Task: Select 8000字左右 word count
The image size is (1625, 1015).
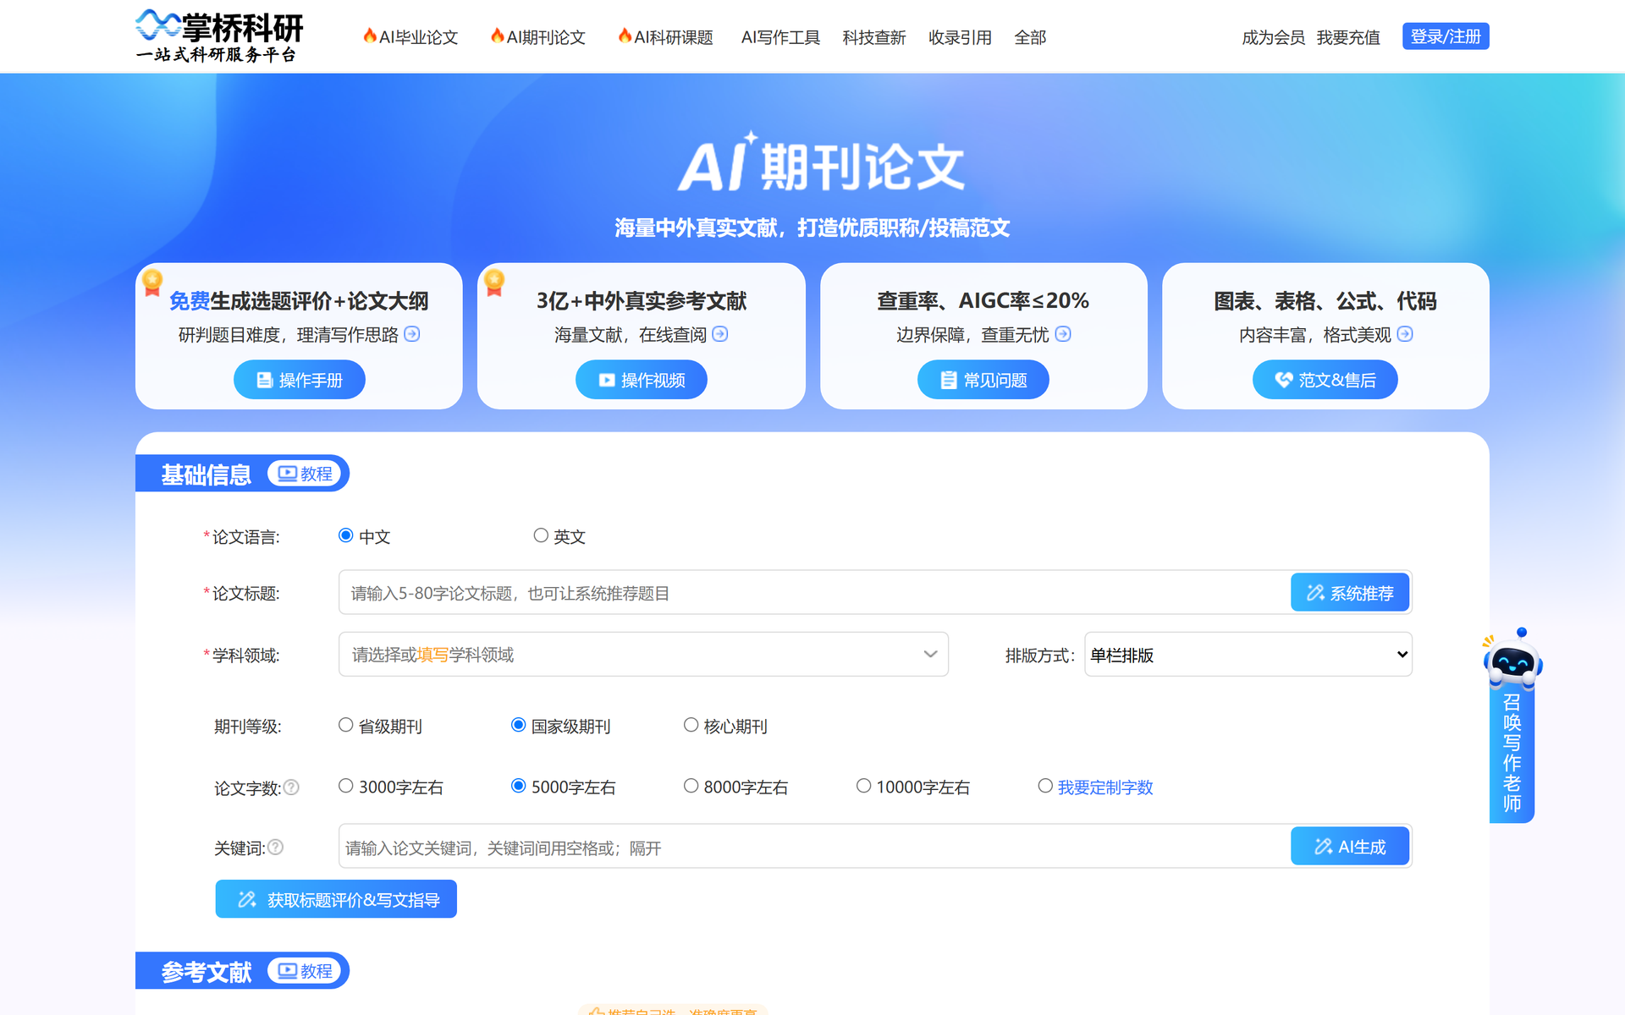Action: click(691, 786)
